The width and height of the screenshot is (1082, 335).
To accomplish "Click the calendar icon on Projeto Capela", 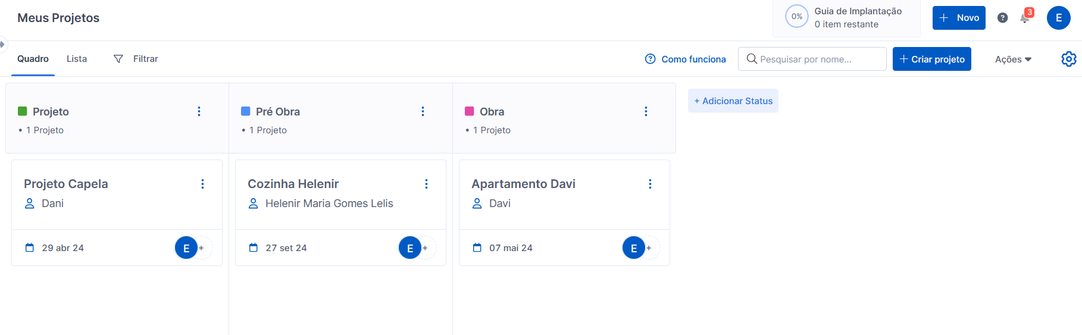I will pos(30,248).
